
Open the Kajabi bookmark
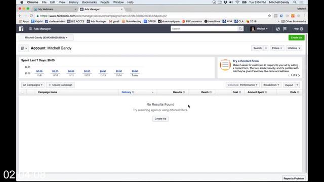click(37, 21)
